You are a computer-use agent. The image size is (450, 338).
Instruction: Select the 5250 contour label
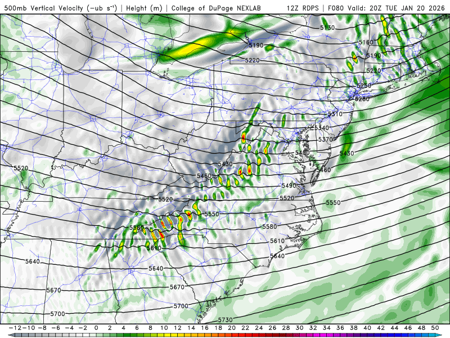[364, 86]
